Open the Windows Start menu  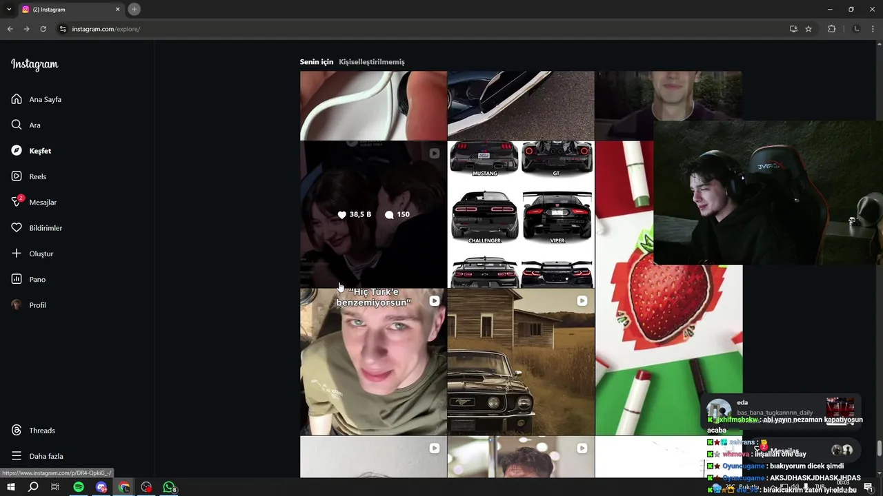click(x=11, y=487)
